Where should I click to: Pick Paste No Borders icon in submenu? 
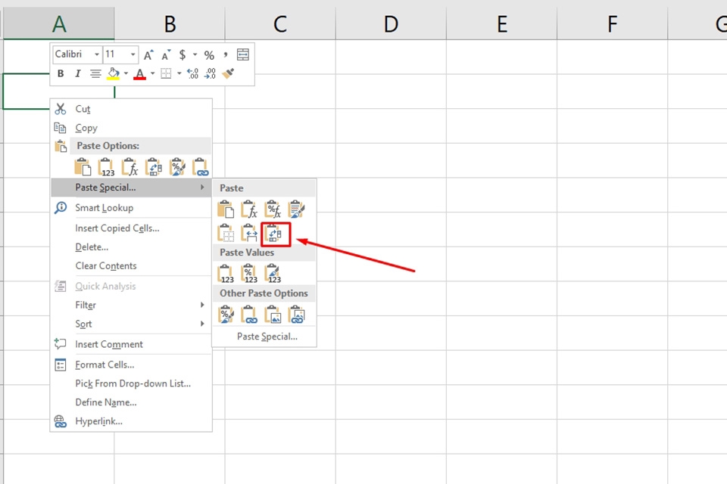coord(226,234)
